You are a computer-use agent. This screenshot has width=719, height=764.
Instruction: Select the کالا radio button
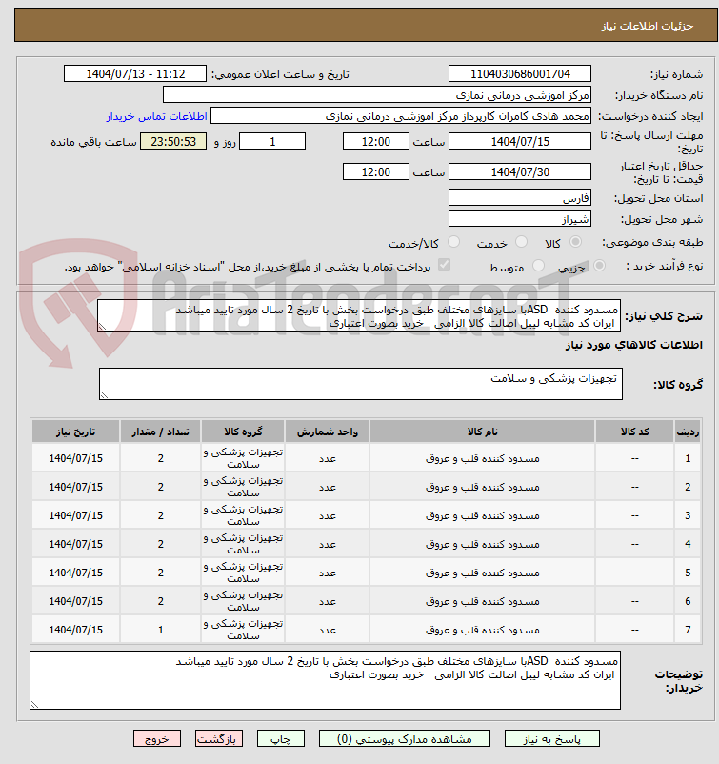(575, 242)
